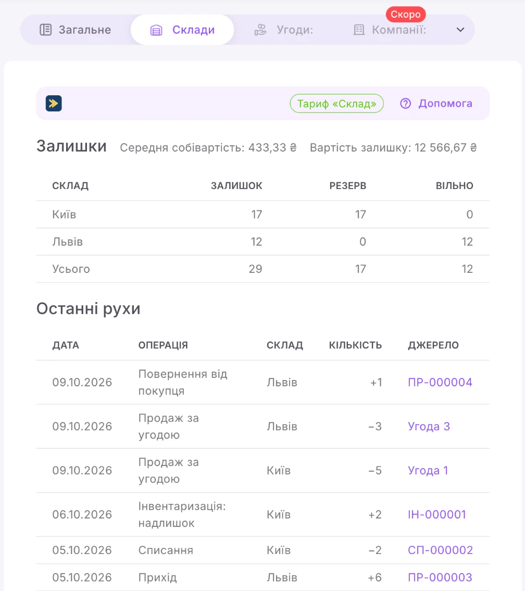This screenshot has height=591, width=525.
Task: Click the Останні рухи heading
Action: pos(88,308)
